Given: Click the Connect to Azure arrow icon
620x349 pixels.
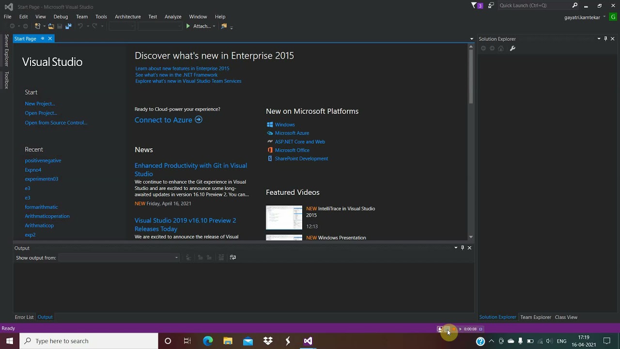Looking at the screenshot, I should click(199, 120).
